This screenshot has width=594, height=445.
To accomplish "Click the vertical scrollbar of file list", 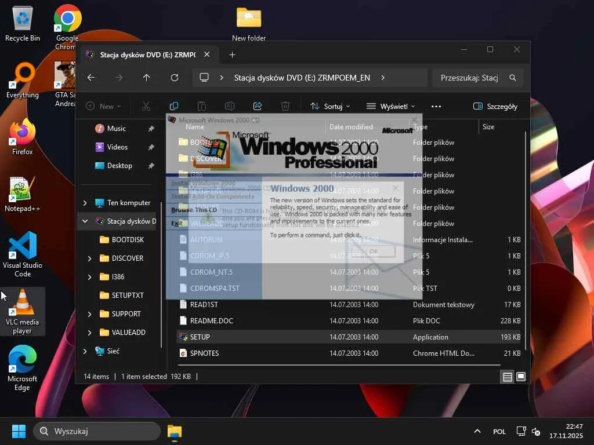I will 526,240.
